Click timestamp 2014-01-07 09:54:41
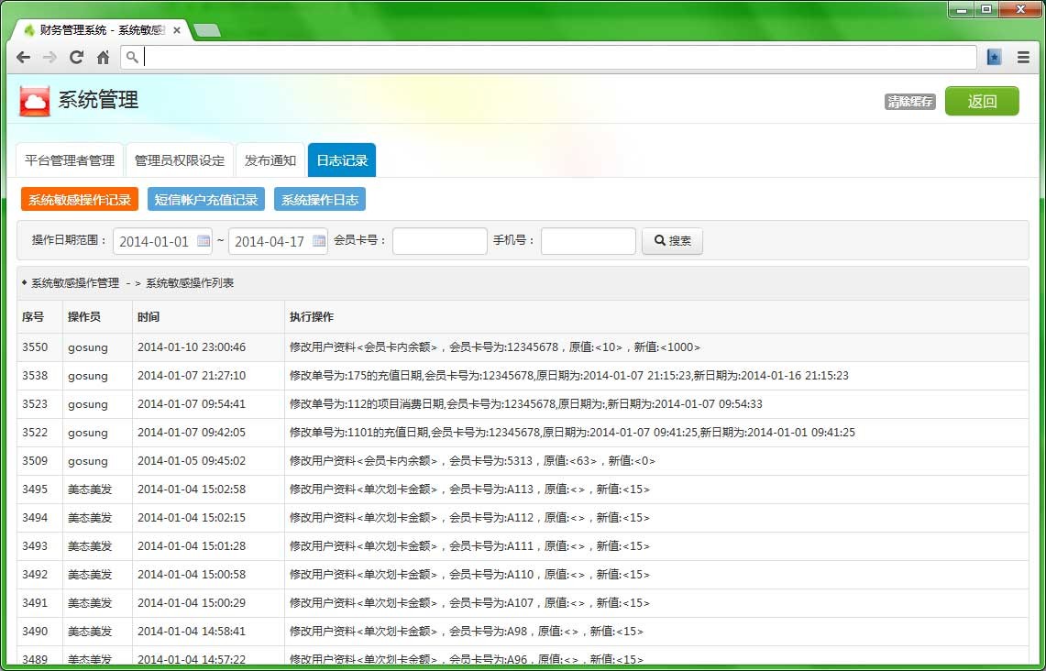1046x671 pixels. (192, 404)
